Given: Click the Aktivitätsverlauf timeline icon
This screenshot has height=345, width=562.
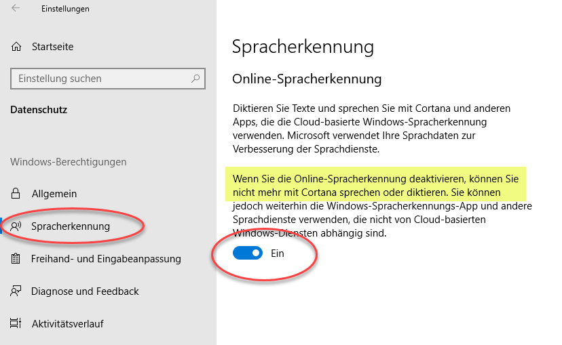Looking at the screenshot, I should 16,324.
